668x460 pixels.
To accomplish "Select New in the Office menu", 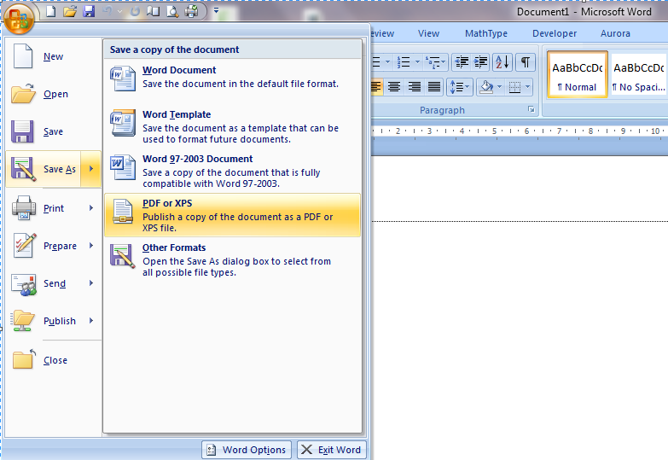I will (54, 56).
